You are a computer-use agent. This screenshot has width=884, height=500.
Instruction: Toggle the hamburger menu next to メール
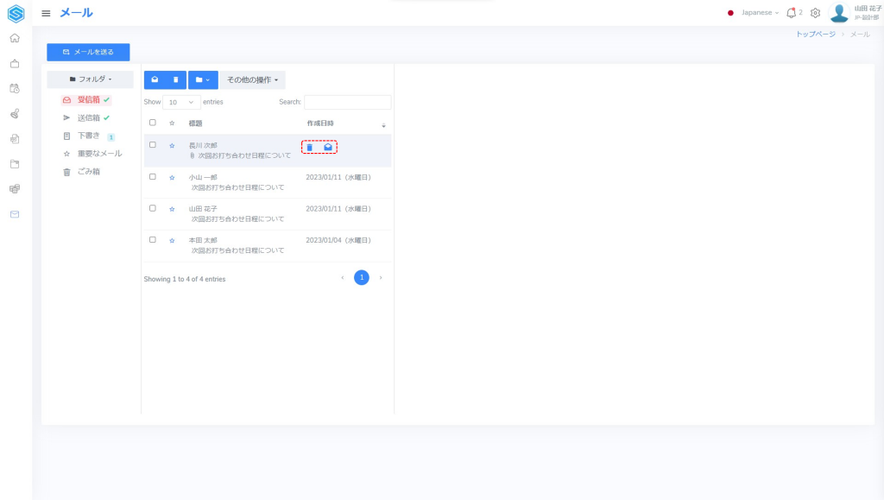46,13
